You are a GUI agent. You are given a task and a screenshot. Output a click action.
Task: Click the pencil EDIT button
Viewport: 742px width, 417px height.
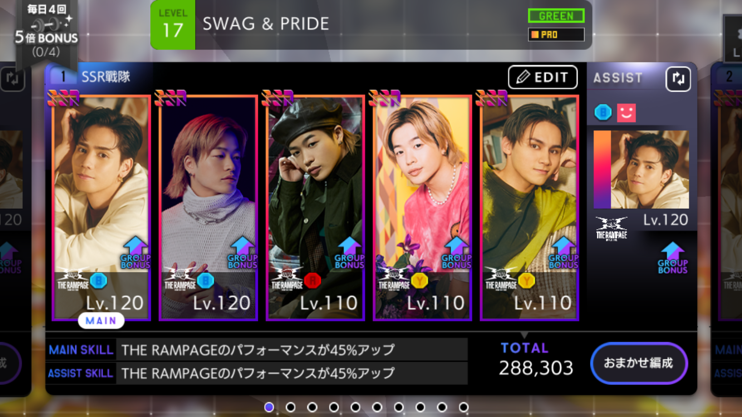(x=543, y=77)
